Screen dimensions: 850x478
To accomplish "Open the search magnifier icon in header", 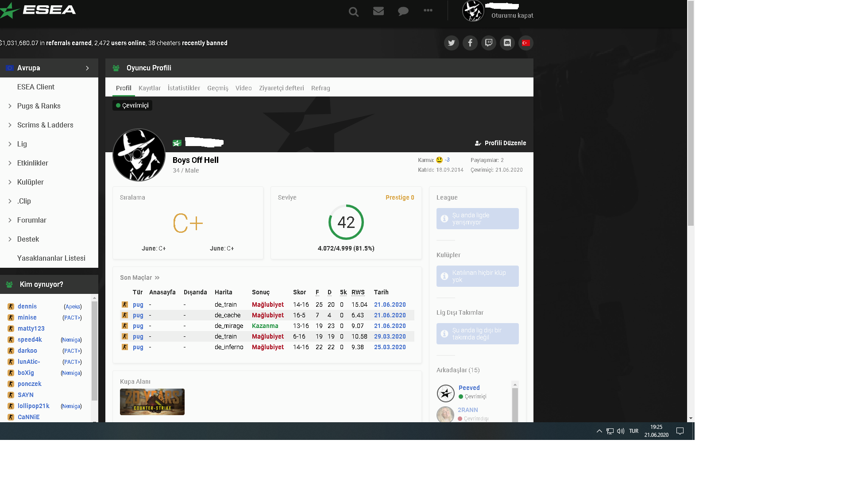I will tap(353, 12).
